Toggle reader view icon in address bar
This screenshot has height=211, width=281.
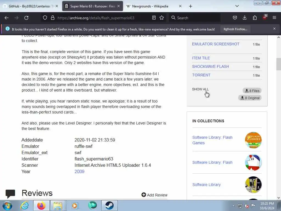154,18
